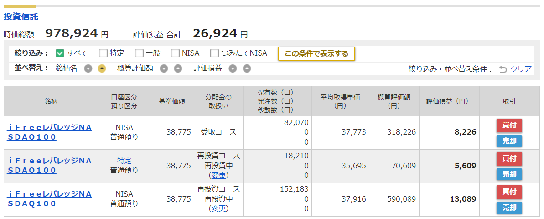
Task: Click 売却 for the 8,226 profit row
Action: (x=509, y=141)
